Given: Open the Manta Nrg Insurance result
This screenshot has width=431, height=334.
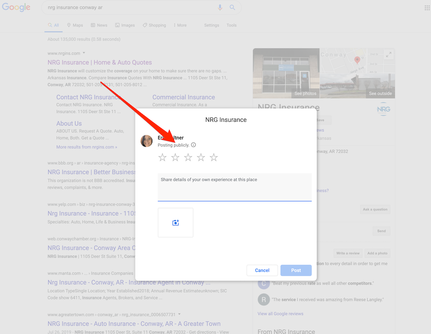Looking at the screenshot, I should (129, 283).
